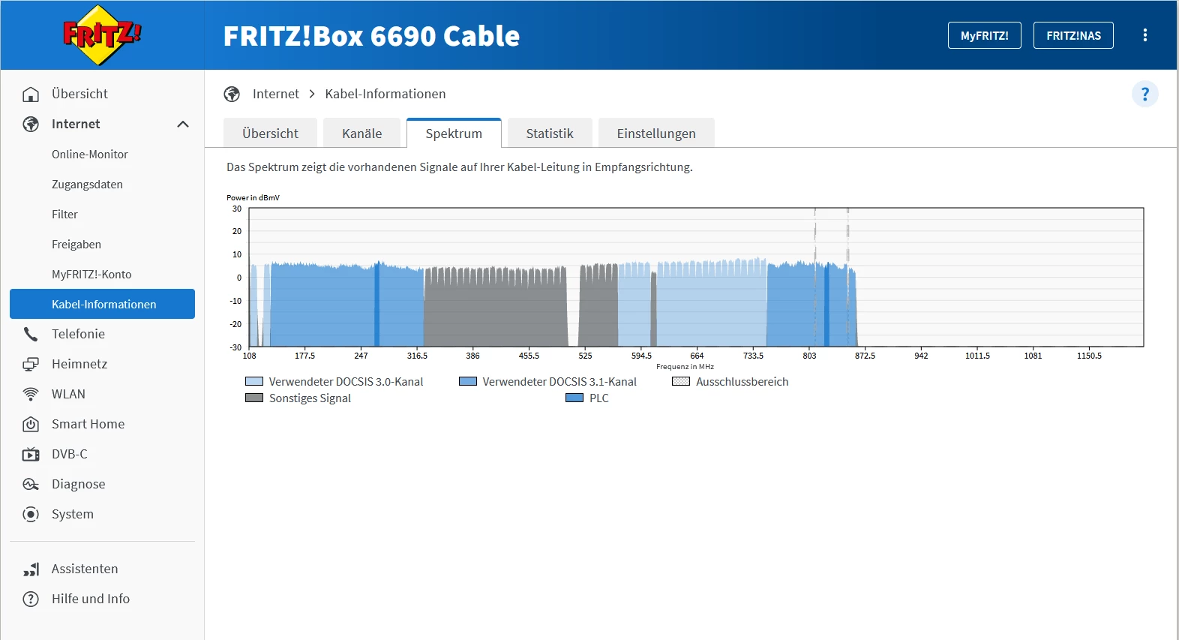The width and height of the screenshot is (1179, 640).
Task: Click the Ausschlussbereich hatched legend swatch
Action: (x=681, y=381)
